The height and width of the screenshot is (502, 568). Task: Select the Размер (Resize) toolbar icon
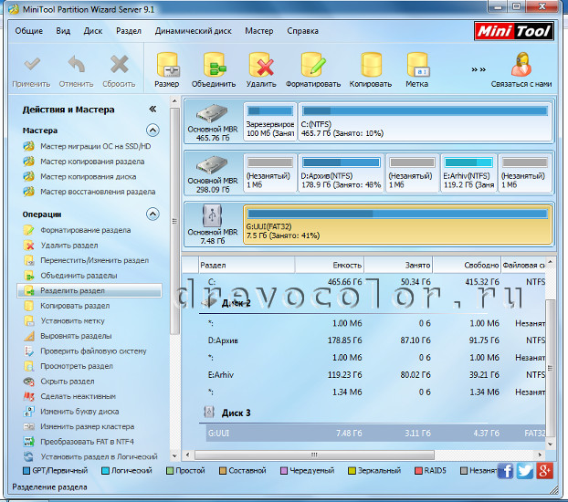(x=167, y=65)
